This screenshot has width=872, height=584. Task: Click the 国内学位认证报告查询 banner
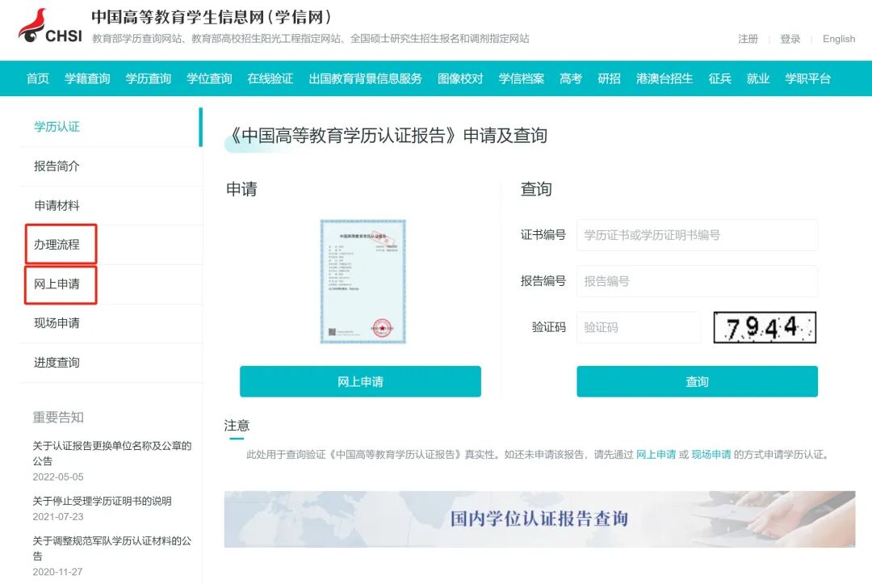pos(539,519)
